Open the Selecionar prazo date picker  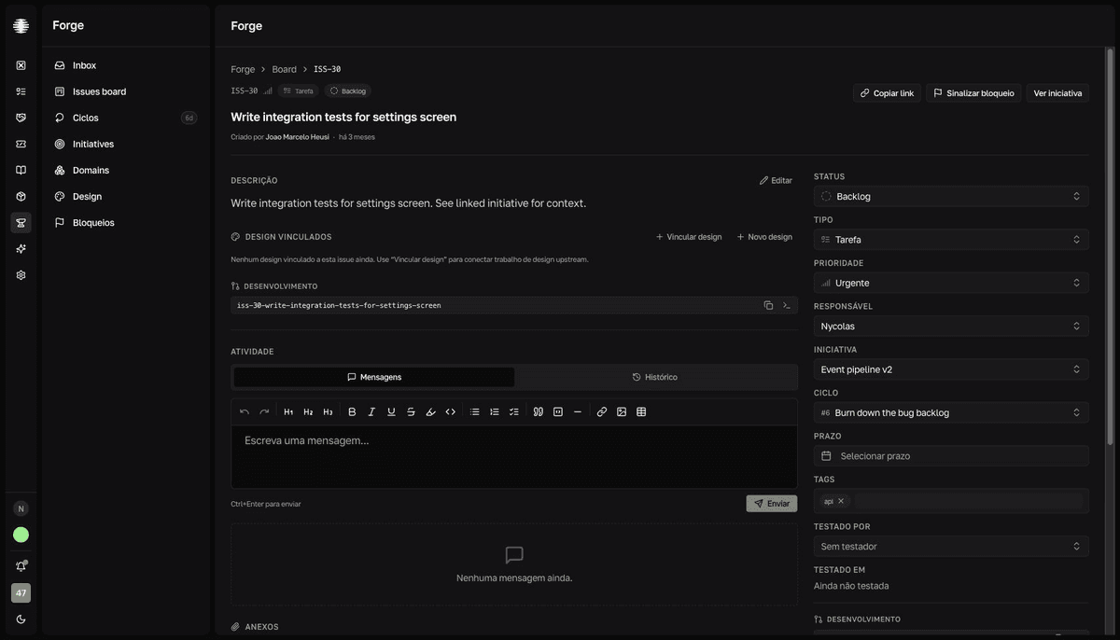coord(951,456)
